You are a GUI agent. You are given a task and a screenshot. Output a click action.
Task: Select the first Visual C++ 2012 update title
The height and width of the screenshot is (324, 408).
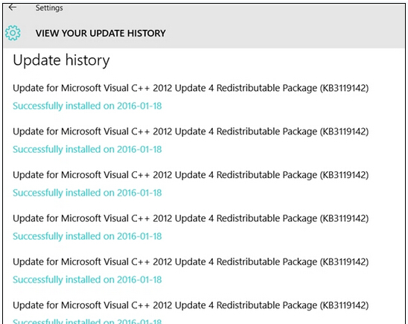click(x=191, y=88)
